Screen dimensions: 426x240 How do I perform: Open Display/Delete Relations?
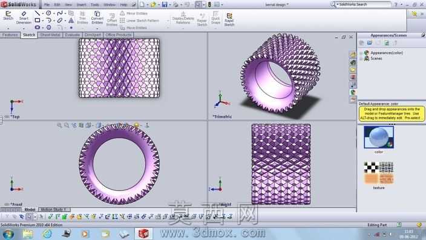[x=183, y=18]
